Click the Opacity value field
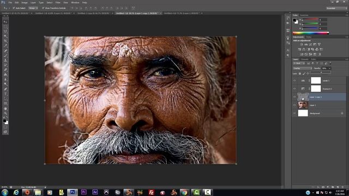349x196 pixels. coord(325,69)
